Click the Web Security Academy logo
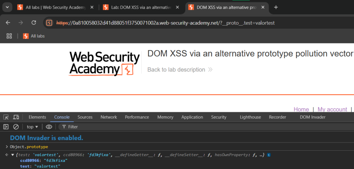 click(x=104, y=64)
